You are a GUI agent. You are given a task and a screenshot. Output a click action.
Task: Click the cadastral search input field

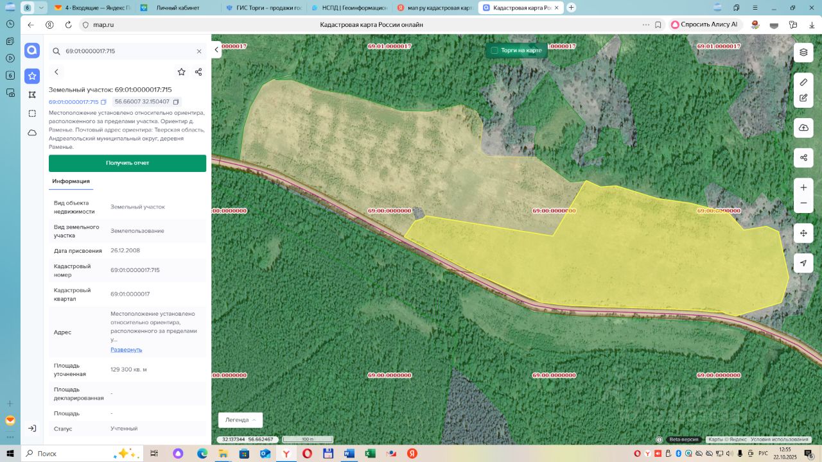point(125,51)
